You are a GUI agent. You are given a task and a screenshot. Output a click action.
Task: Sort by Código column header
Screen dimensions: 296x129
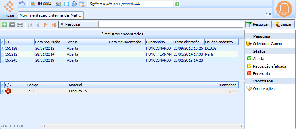point(47,85)
